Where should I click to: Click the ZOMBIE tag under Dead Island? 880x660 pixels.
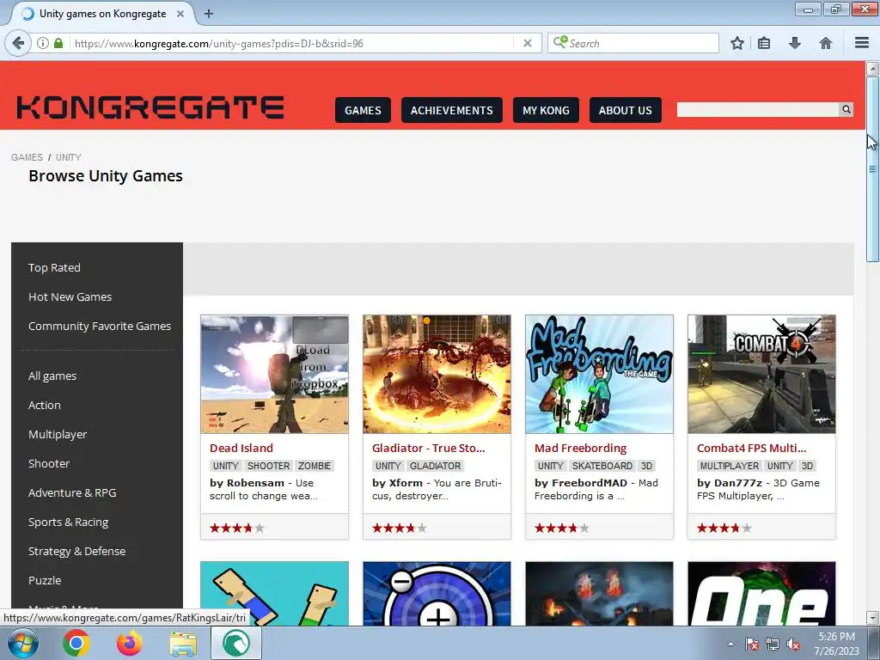[315, 466]
